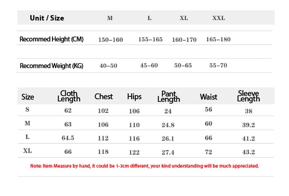Click the 64.5 cloth length value
The height and width of the screenshot is (196, 289).
68,138
